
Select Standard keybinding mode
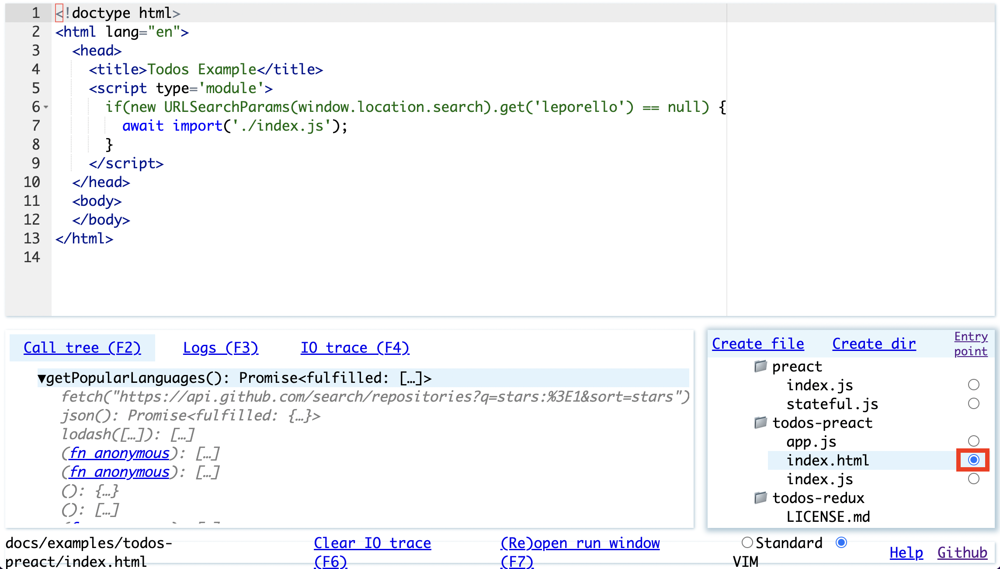tap(747, 542)
